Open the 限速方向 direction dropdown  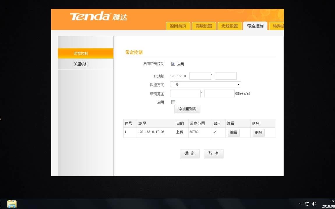205,84
